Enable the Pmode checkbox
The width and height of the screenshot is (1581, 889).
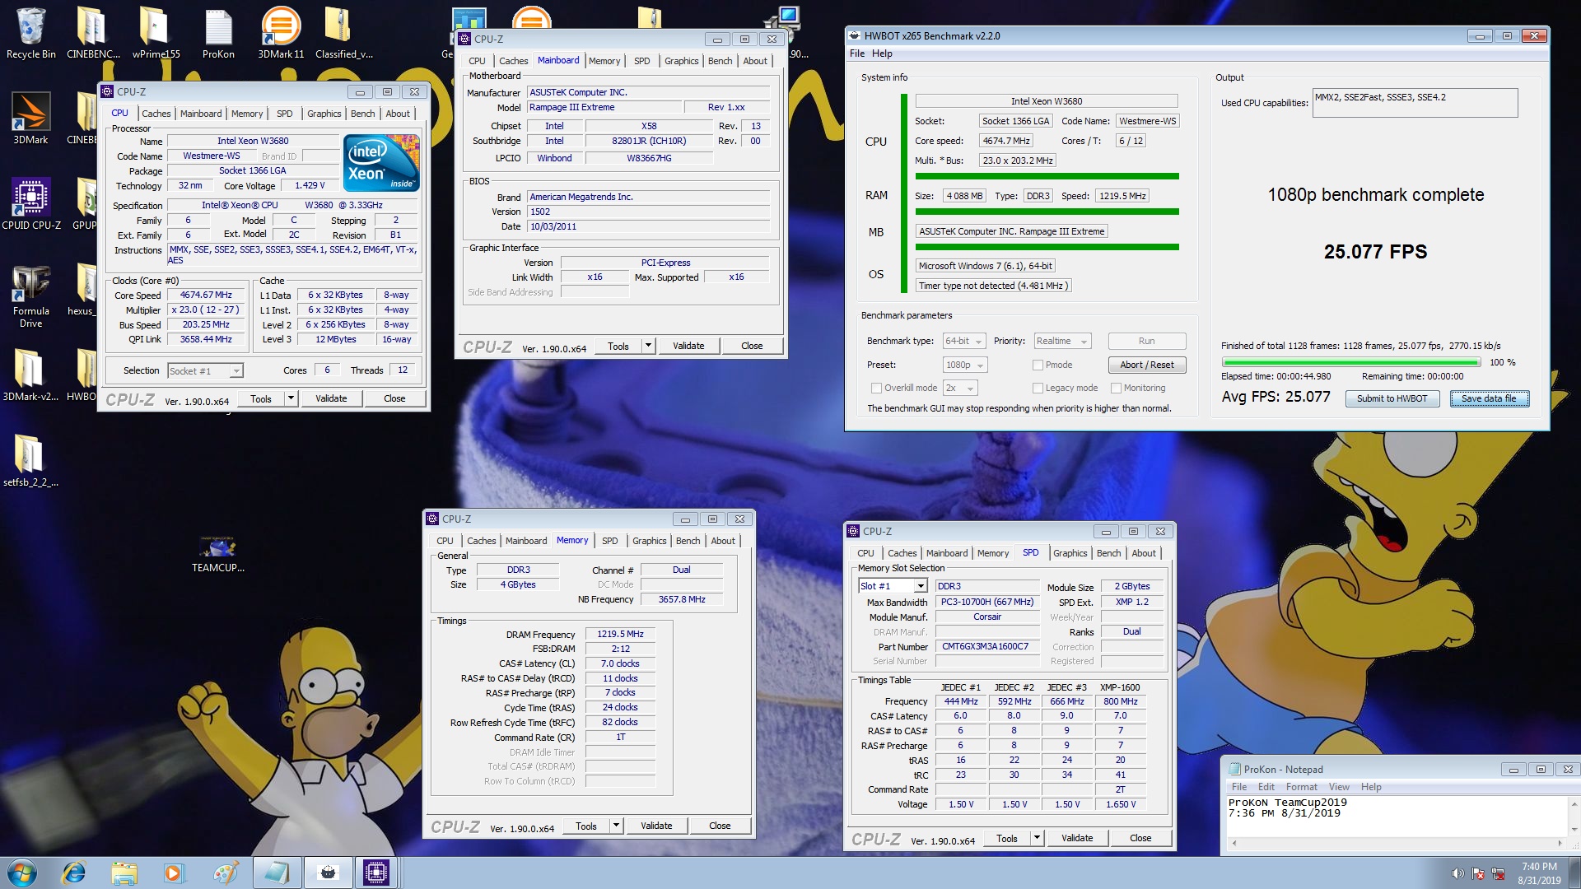(1038, 365)
